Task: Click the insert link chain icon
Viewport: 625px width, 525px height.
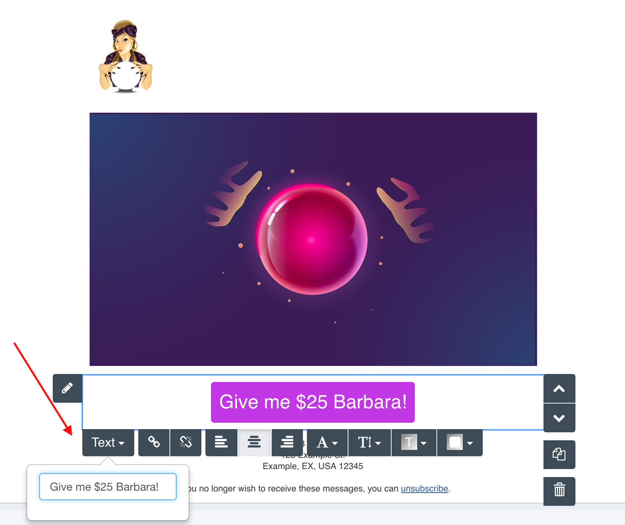Action: [x=154, y=442]
